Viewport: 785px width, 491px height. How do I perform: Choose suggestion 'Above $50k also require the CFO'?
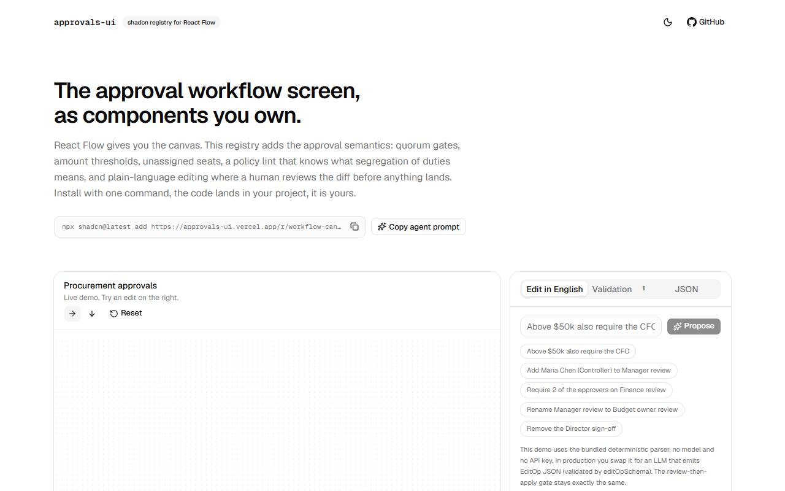tap(578, 351)
